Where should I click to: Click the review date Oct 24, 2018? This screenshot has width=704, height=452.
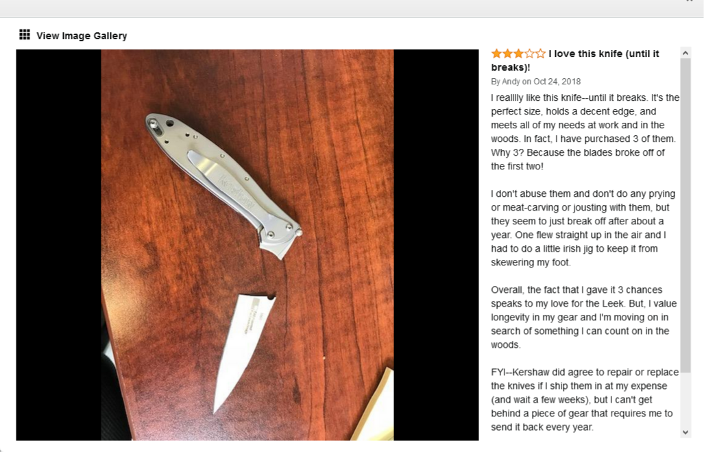point(557,82)
